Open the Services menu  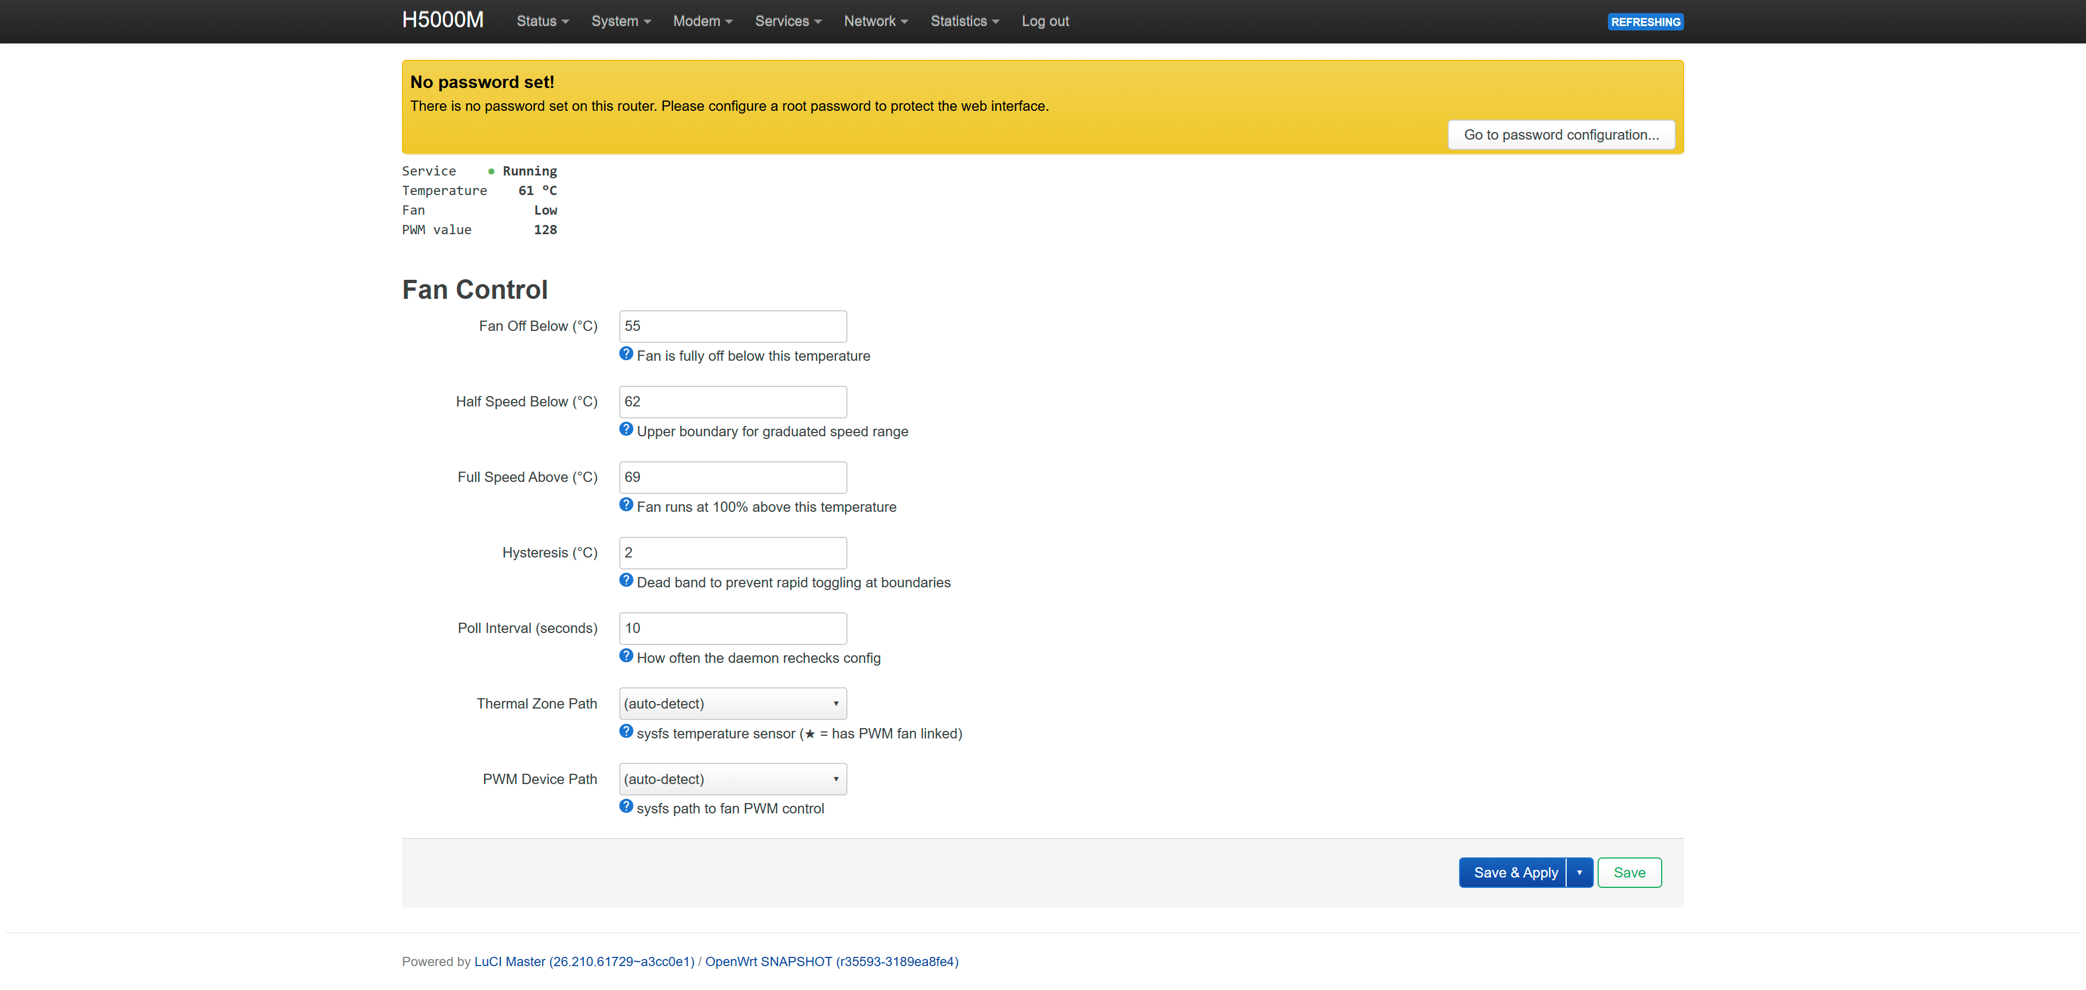coord(788,21)
